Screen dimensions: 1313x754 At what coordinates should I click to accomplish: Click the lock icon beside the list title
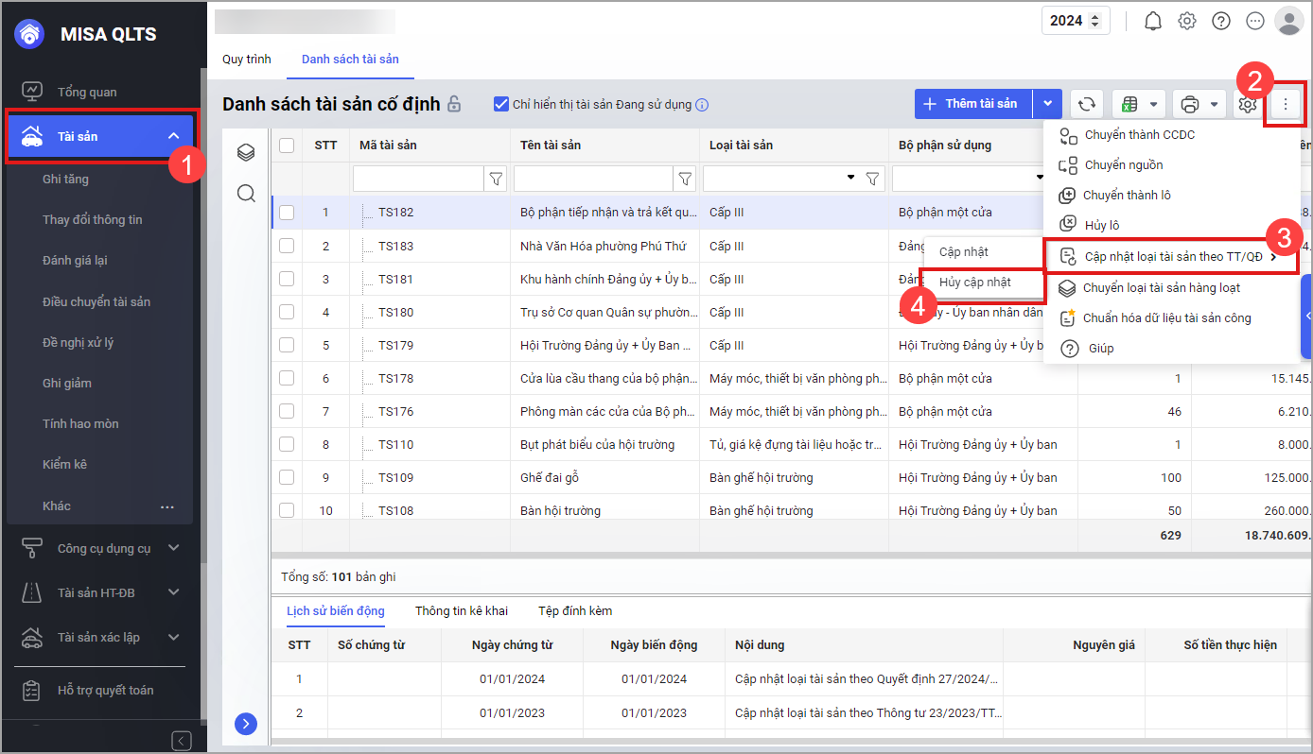(454, 104)
